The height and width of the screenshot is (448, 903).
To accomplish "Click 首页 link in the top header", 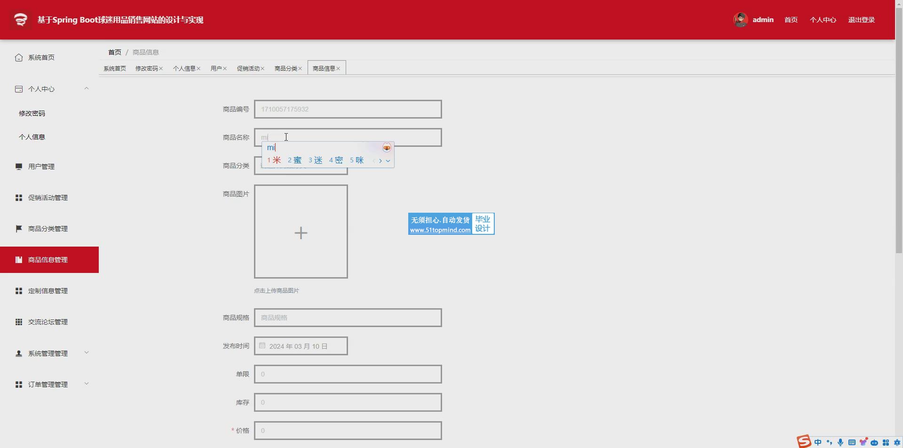I will [x=791, y=20].
